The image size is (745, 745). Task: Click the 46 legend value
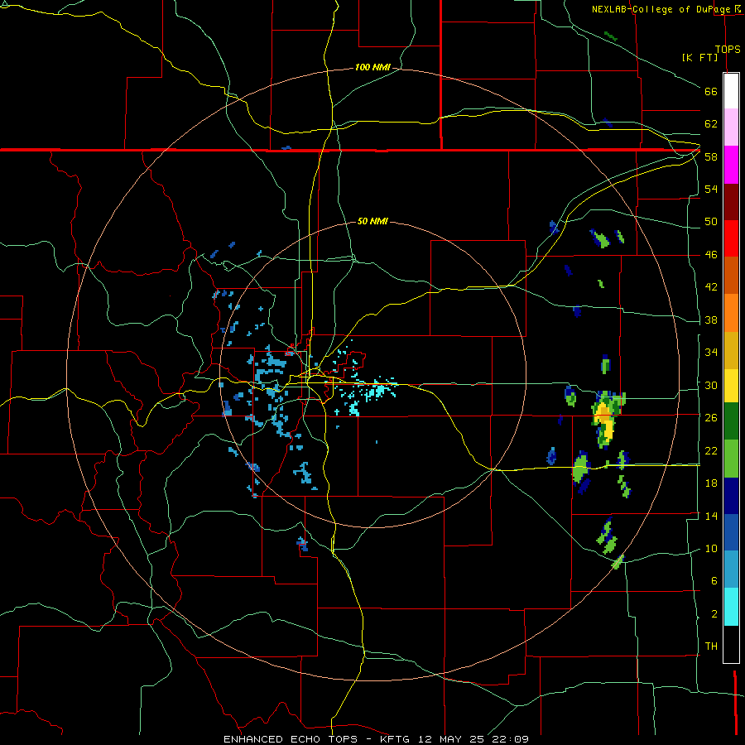click(711, 255)
